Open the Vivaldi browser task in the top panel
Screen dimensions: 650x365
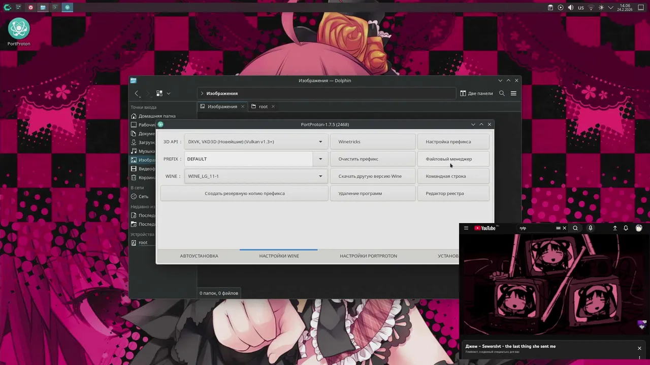point(31,7)
